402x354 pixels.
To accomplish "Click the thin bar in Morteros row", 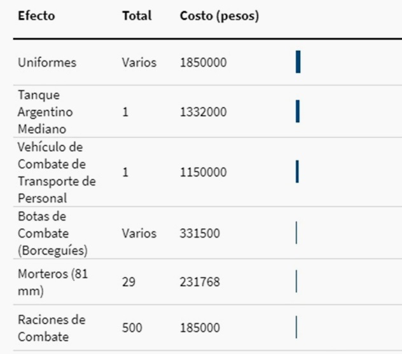I will point(296,281).
